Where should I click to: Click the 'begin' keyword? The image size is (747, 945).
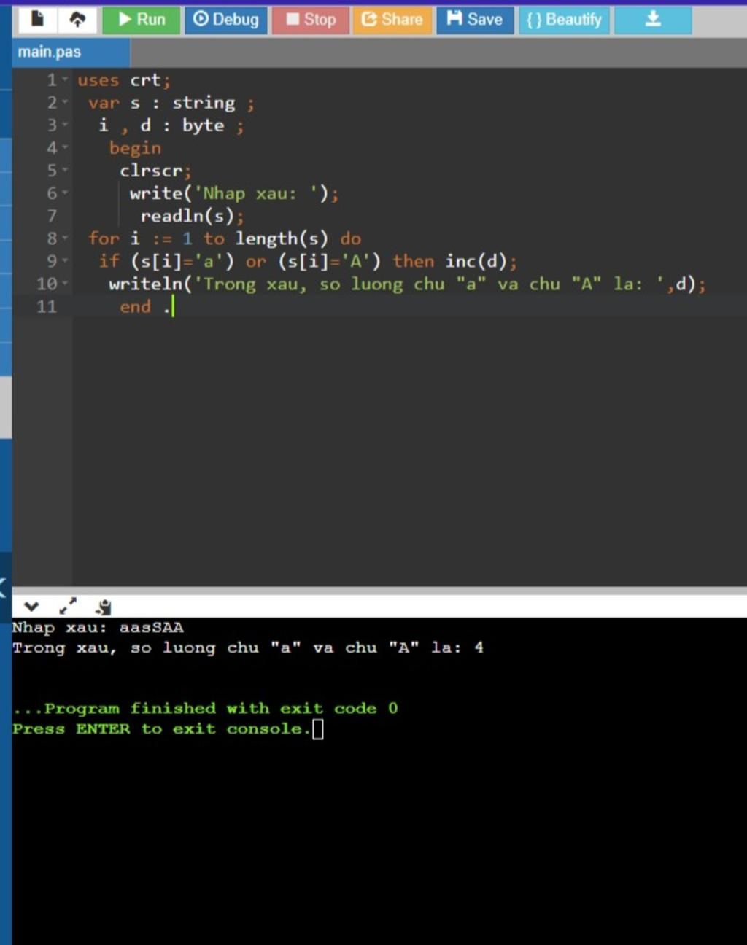[135, 148]
